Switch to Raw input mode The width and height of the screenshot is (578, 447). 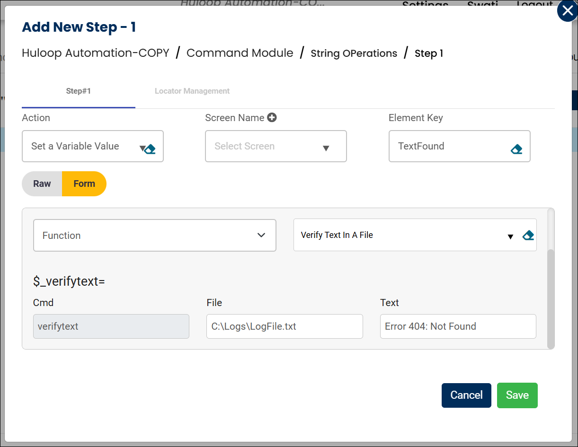(42, 184)
